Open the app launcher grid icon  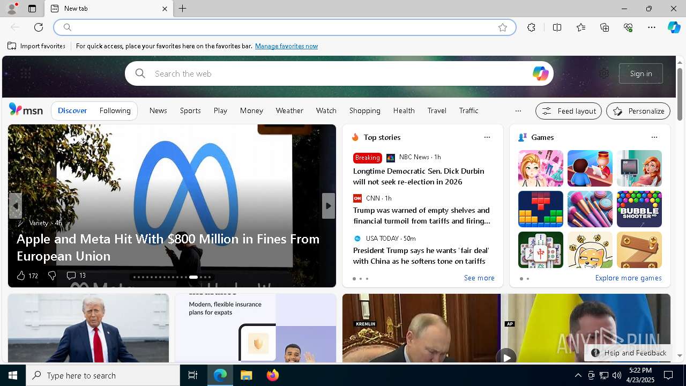click(x=25, y=73)
